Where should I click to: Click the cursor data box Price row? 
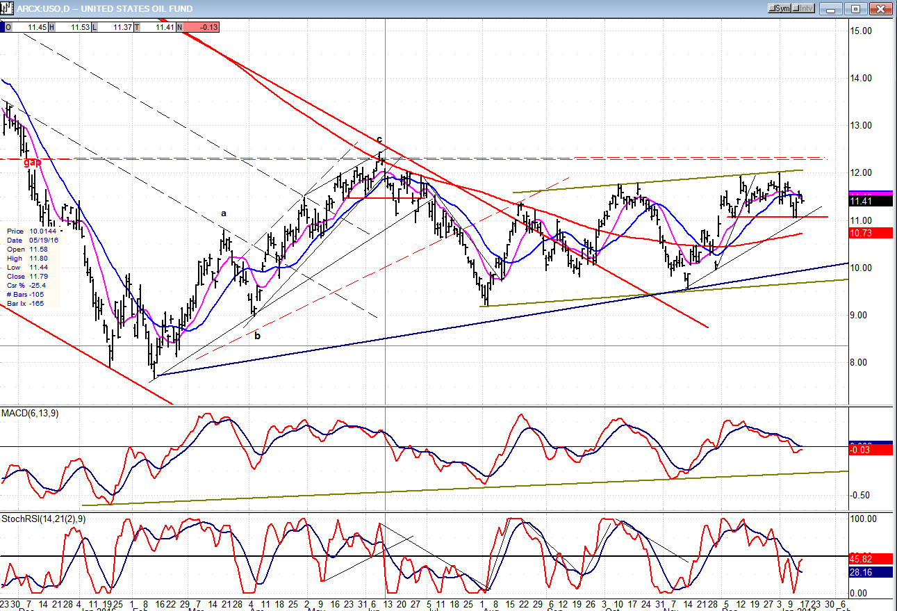point(33,231)
